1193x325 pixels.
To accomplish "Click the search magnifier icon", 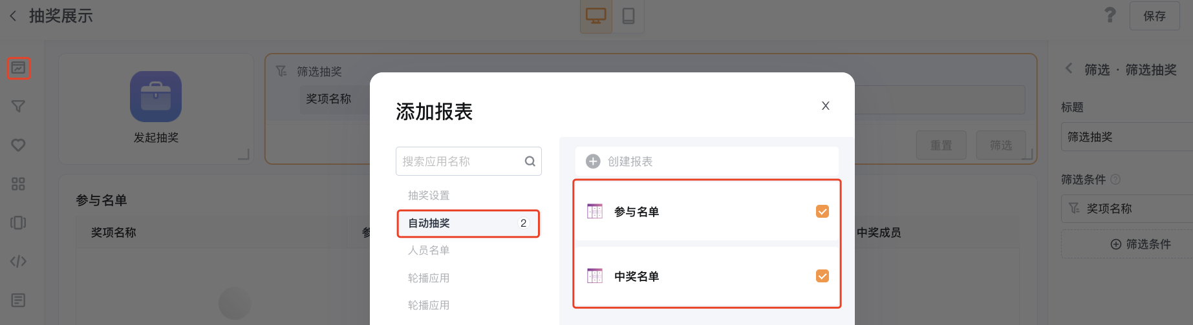I will pos(530,162).
